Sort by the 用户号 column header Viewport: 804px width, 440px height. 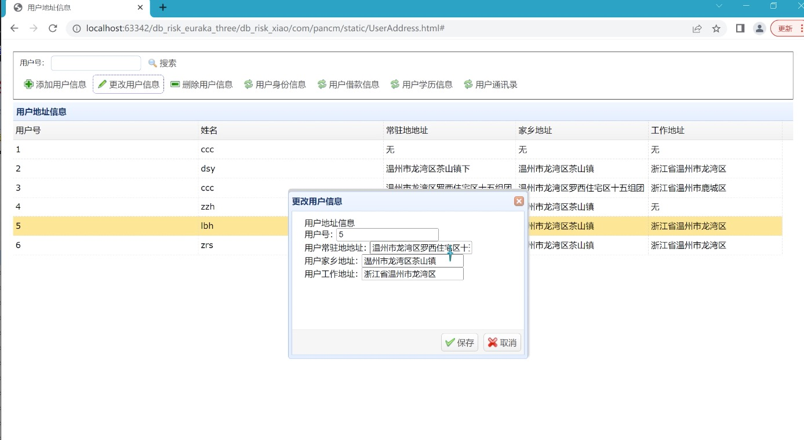(105, 130)
